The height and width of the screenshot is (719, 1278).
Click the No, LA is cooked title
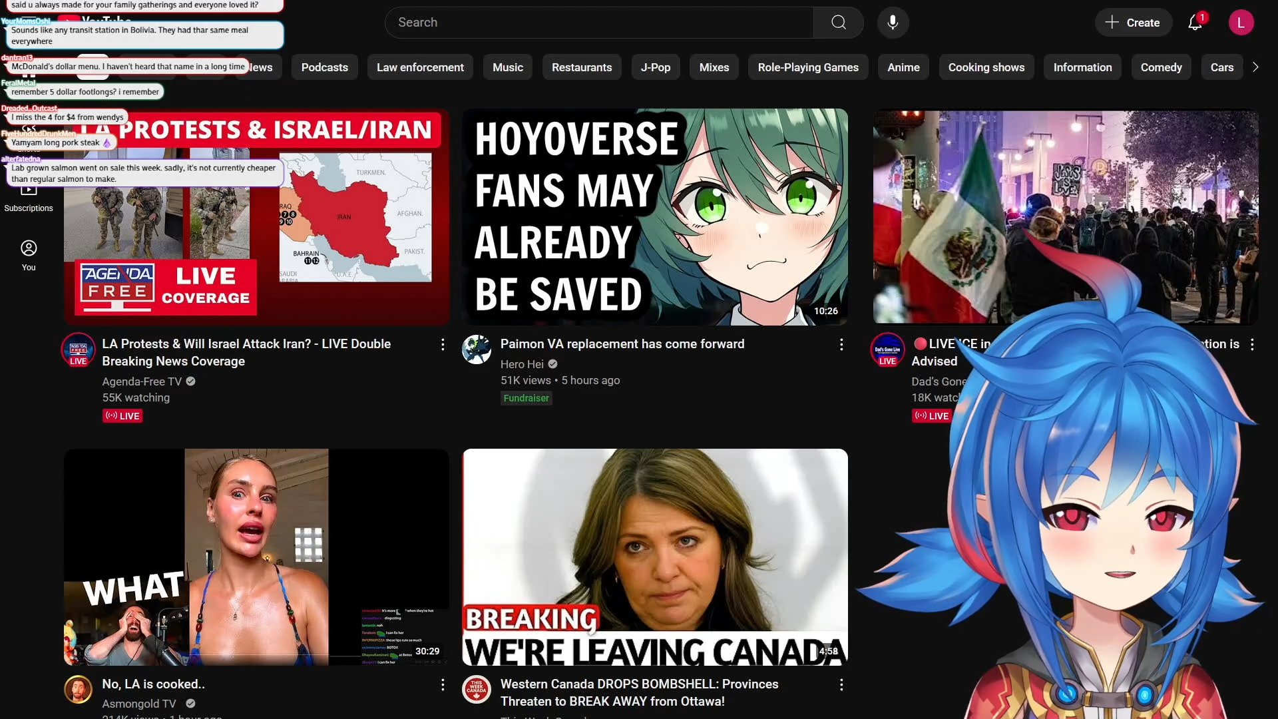coord(153,684)
